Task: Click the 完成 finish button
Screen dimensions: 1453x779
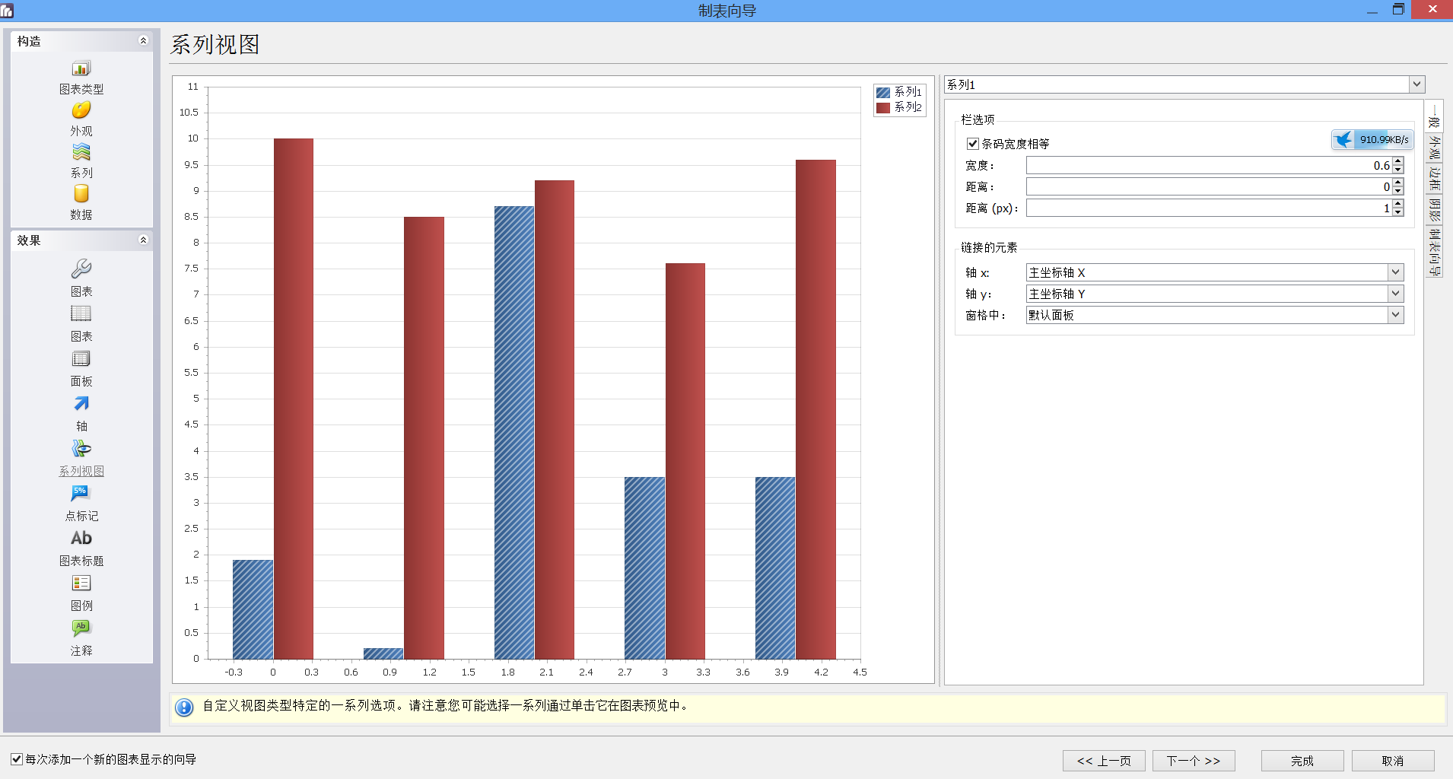Action: [1302, 761]
